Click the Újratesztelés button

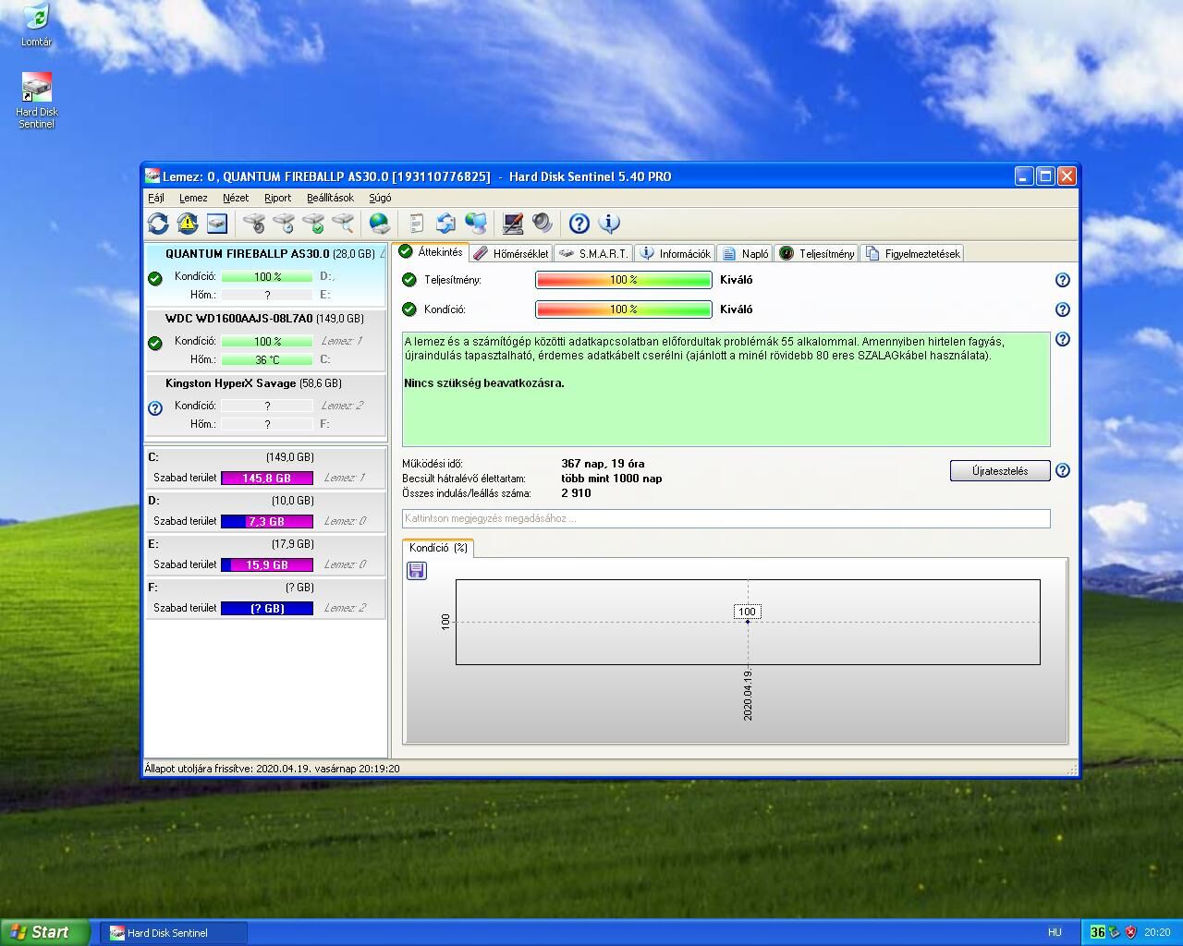pos(1000,471)
